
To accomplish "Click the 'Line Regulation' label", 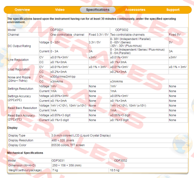I will 18,60.
